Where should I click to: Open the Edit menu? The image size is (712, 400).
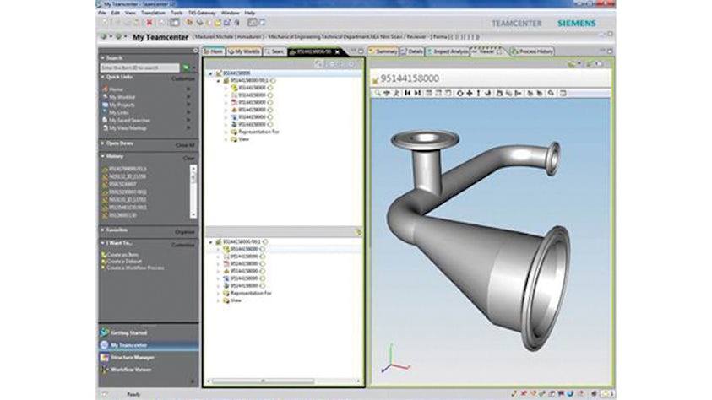click(116, 14)
